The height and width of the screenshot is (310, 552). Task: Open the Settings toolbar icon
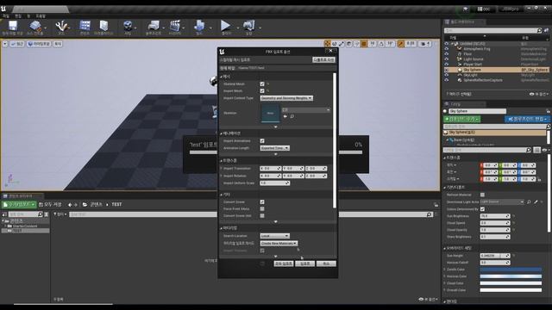[x=128, y=25]
